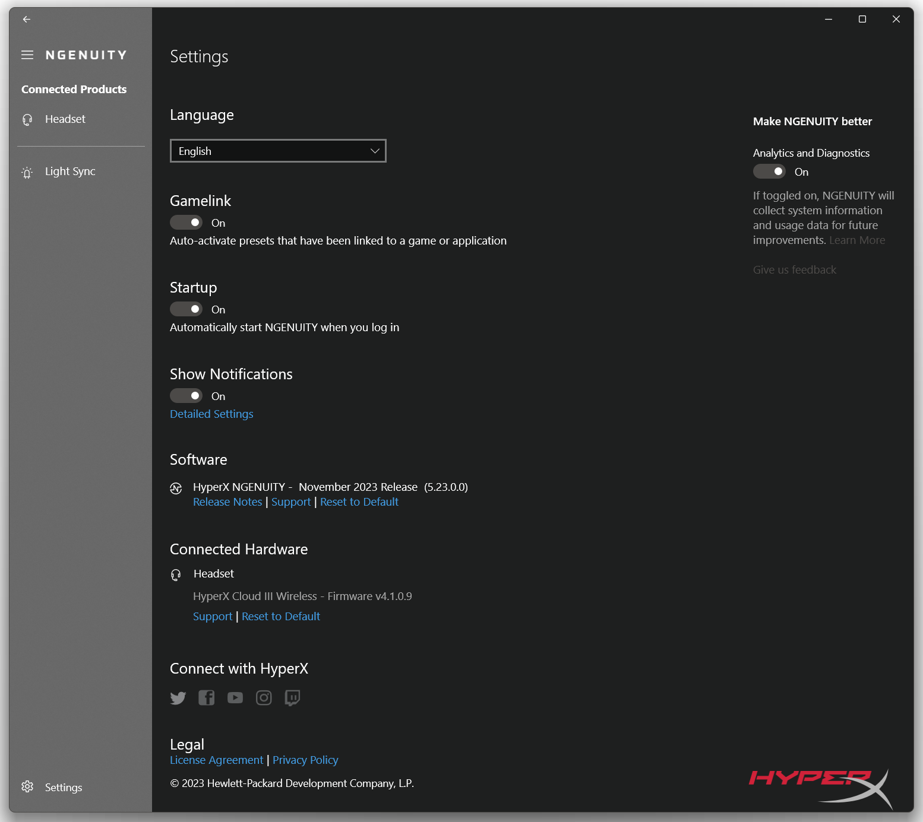Select Headset in the sidebar
The width and height of the screenshot is (923, 822).
tap(81, 119)
